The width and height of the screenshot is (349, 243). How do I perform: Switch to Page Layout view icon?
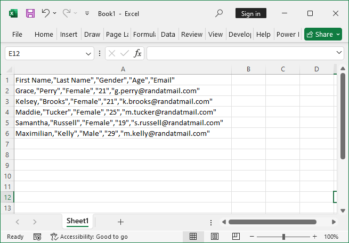pyautogui.click(x=214, y=237)
